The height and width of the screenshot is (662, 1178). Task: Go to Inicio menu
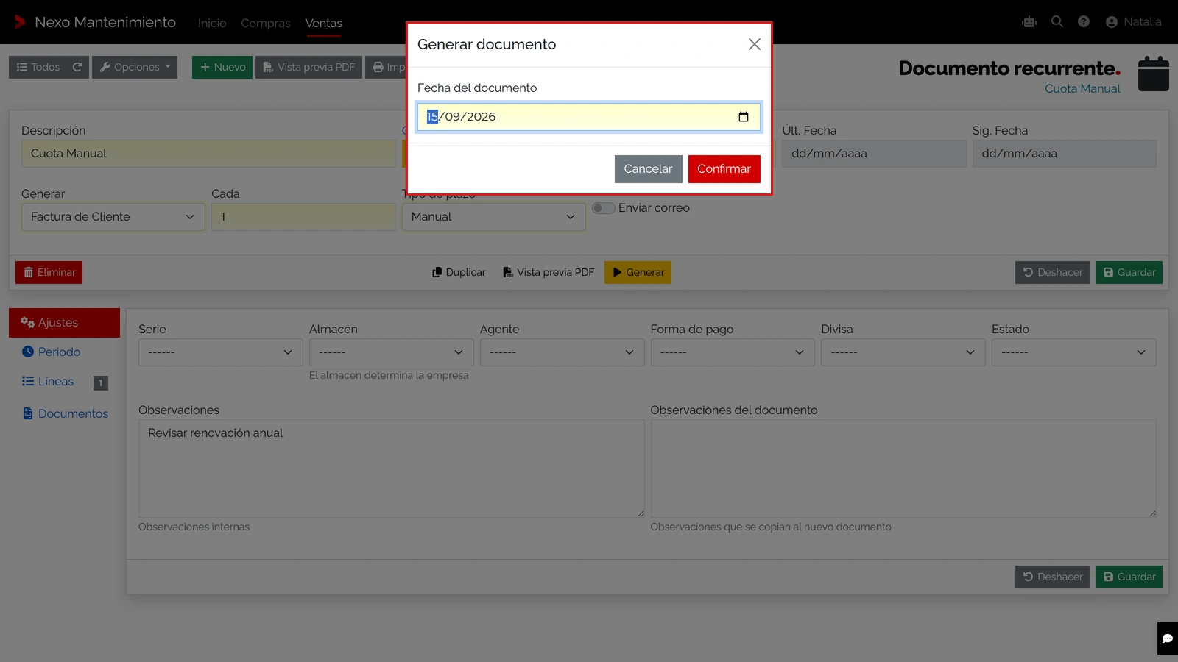click(212, 24)
